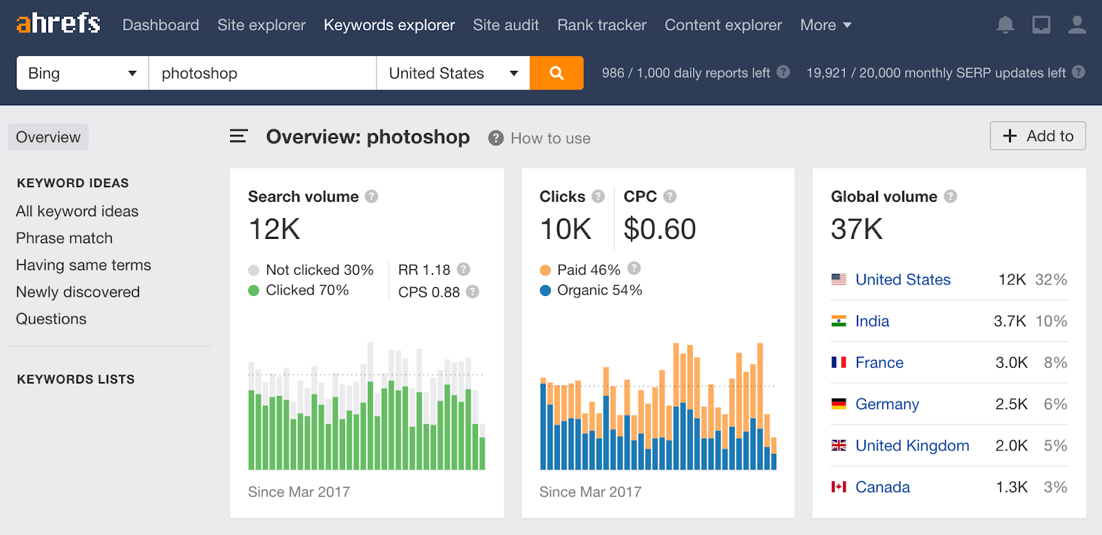Open Newly discovered keywords
The height and width of the screenshot is (535, 1102).
78,292
